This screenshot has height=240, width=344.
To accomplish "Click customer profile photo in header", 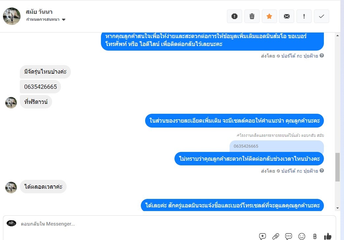I will pos(12,16).
